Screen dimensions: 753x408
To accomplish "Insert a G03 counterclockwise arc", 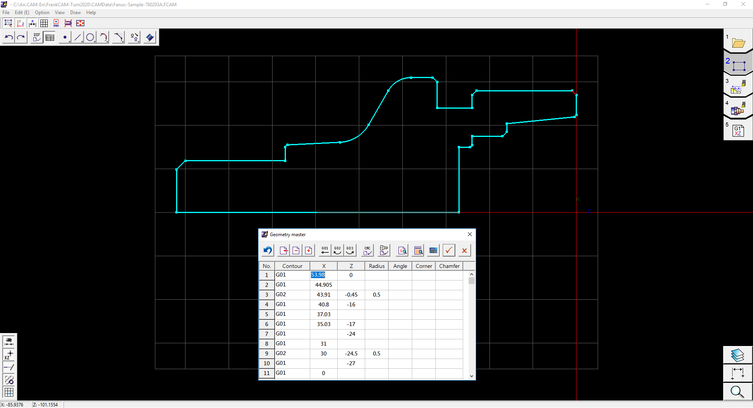I will 350,250.
